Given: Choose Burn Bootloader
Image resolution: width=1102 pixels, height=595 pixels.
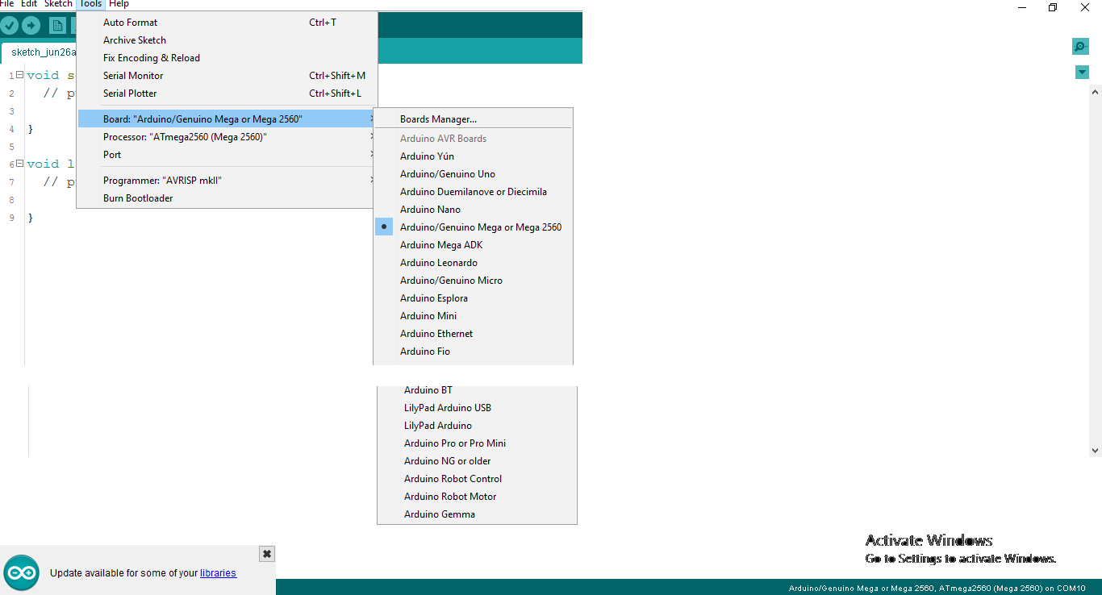Looking at the screenshot, I should point(227,198).
